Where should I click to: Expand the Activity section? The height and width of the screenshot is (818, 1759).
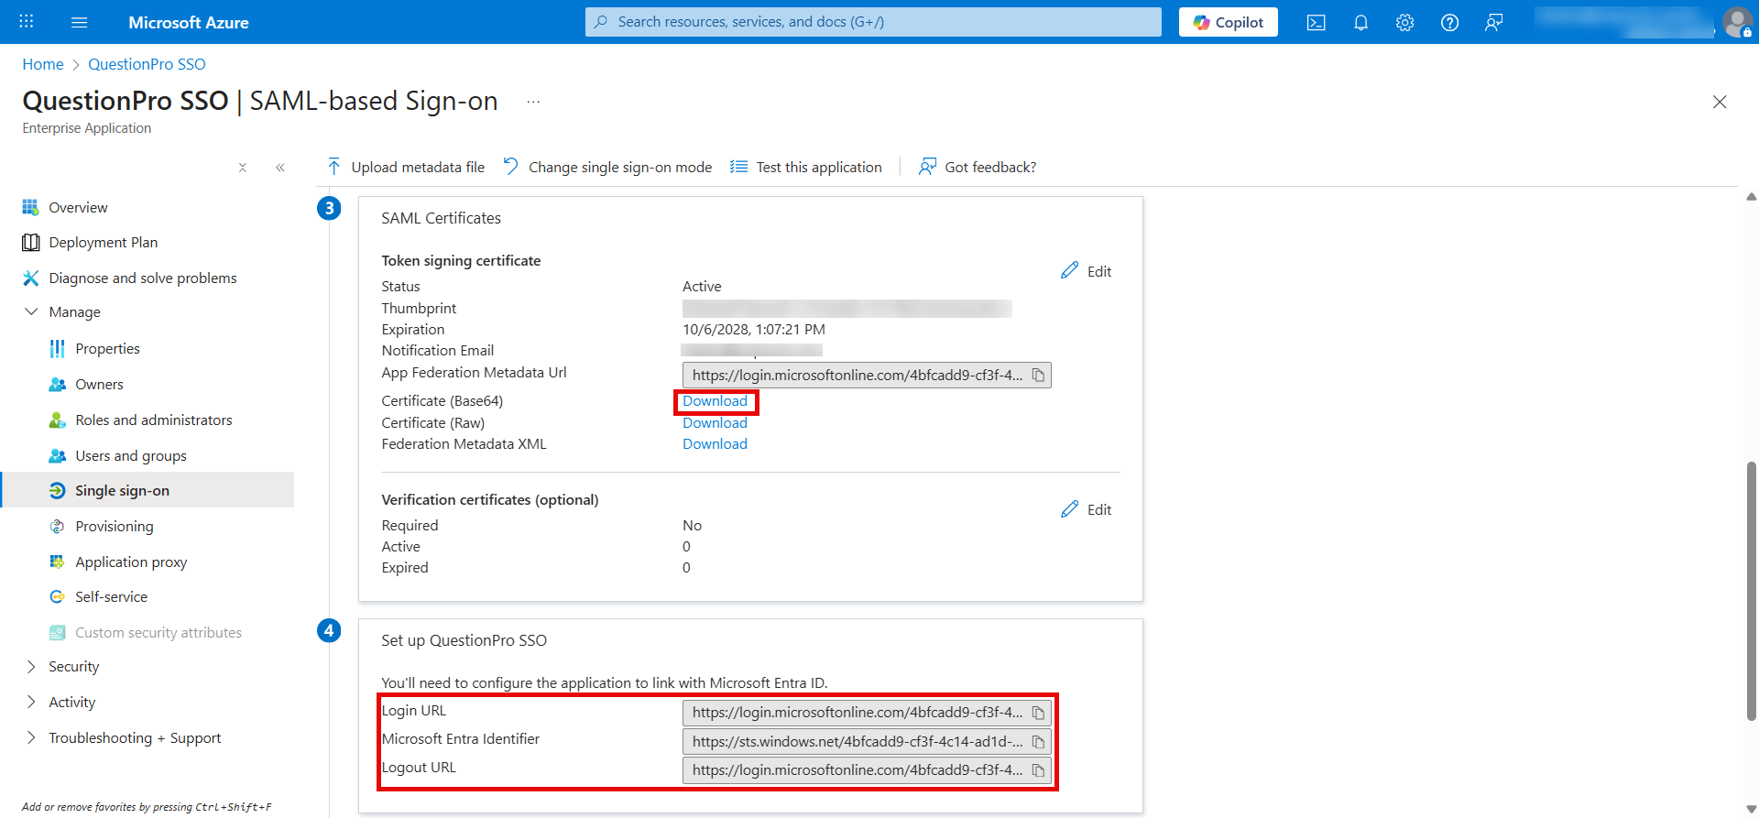[x=31, y=703]
